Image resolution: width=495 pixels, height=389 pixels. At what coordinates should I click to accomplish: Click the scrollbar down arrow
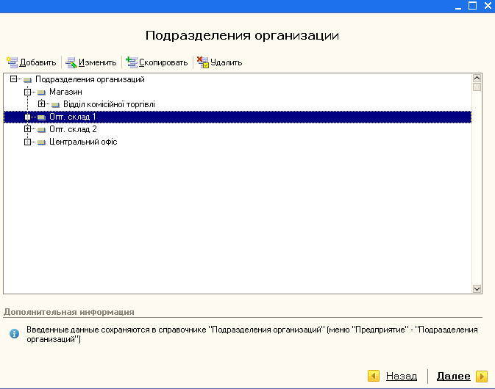coord(477,289)
